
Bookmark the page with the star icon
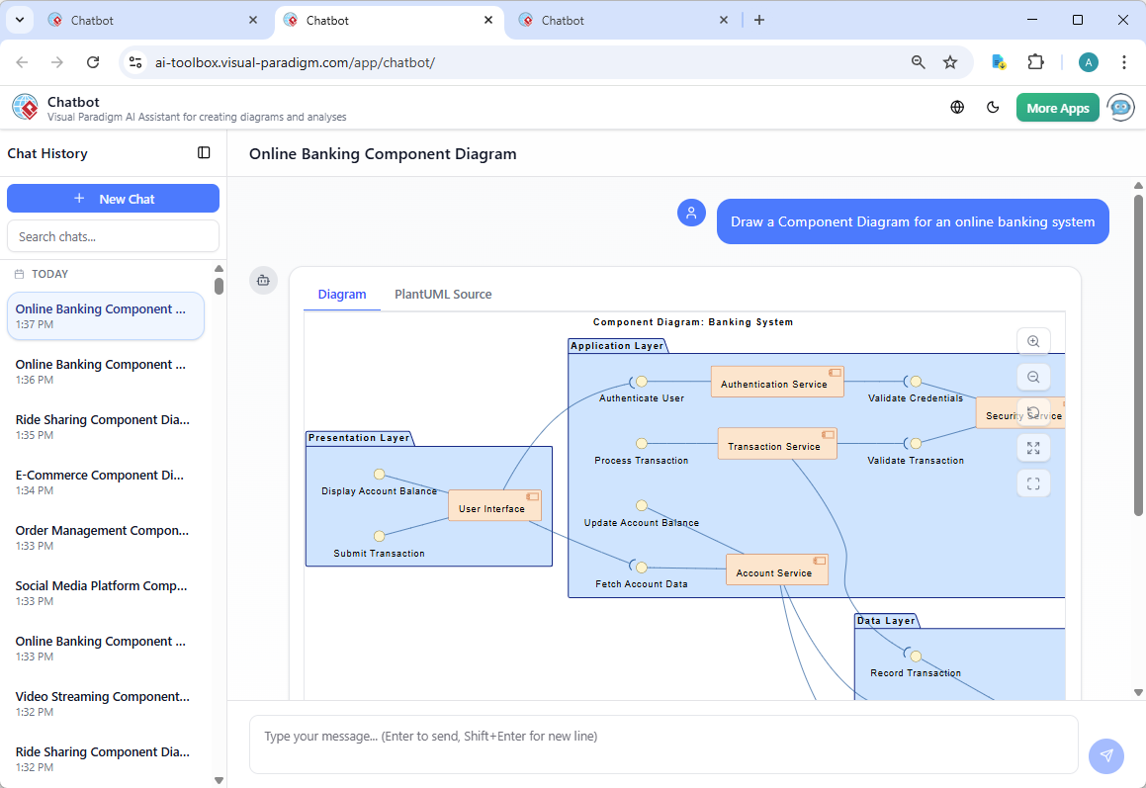pyautogui.click(x=949, y=61)
